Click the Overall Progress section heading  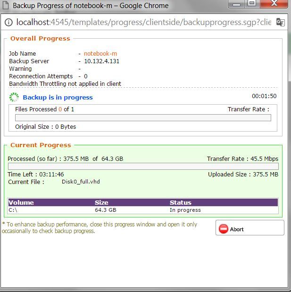pos(40,39)
